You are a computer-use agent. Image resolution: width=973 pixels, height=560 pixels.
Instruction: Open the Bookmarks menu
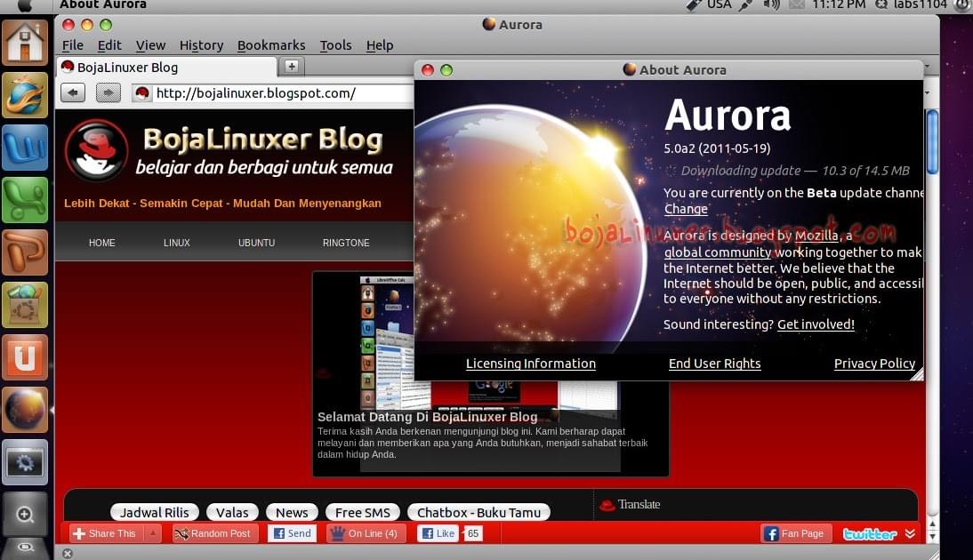(271, 45)
